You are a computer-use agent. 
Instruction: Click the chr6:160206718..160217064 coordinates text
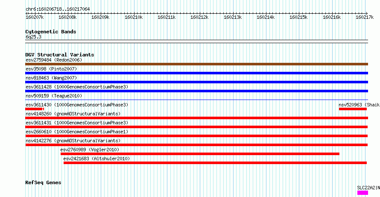[58, 9]
